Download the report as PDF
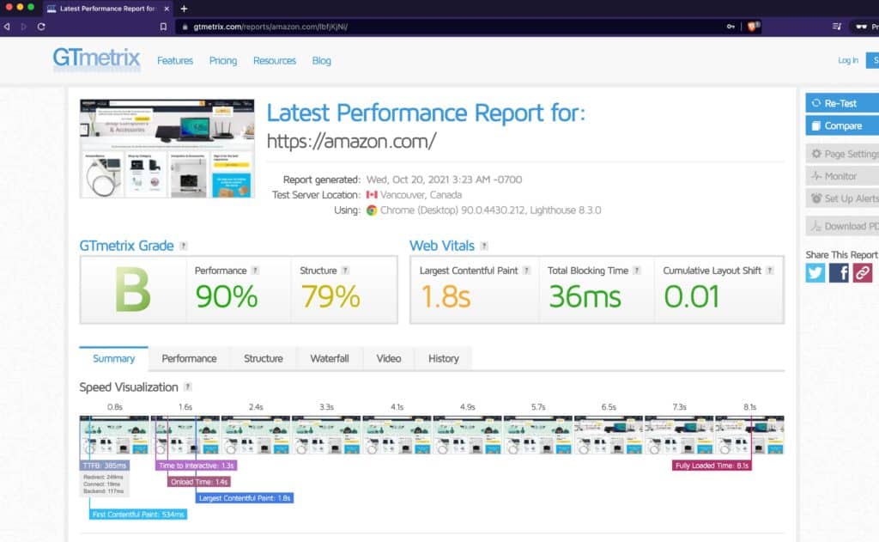The width and height of the screenshot is (879, 542). click(x=842, y=226)
